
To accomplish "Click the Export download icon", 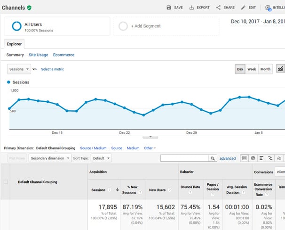I will (x=191, y=8).
